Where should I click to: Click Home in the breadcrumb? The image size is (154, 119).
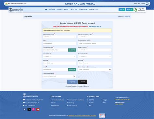click(x=120, y=16)
